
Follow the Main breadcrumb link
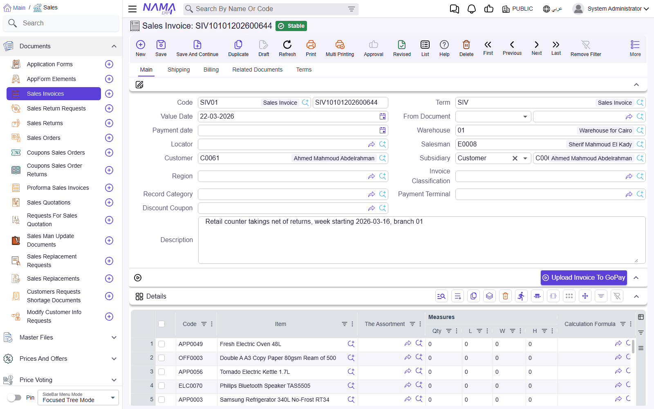[15, 7]
